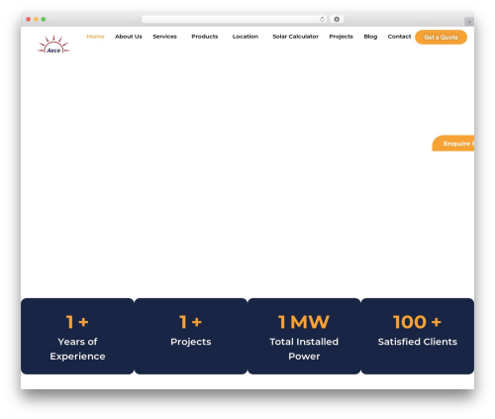The height and width of the screenshot is (419, 495).
Task: Open the Contact page
Action: [x=399, y=37]
